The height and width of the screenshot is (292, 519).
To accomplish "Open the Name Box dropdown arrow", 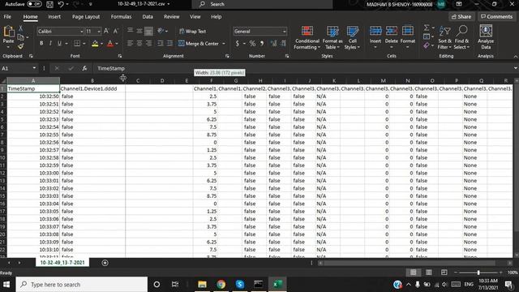I will click(x=34, y=68).
